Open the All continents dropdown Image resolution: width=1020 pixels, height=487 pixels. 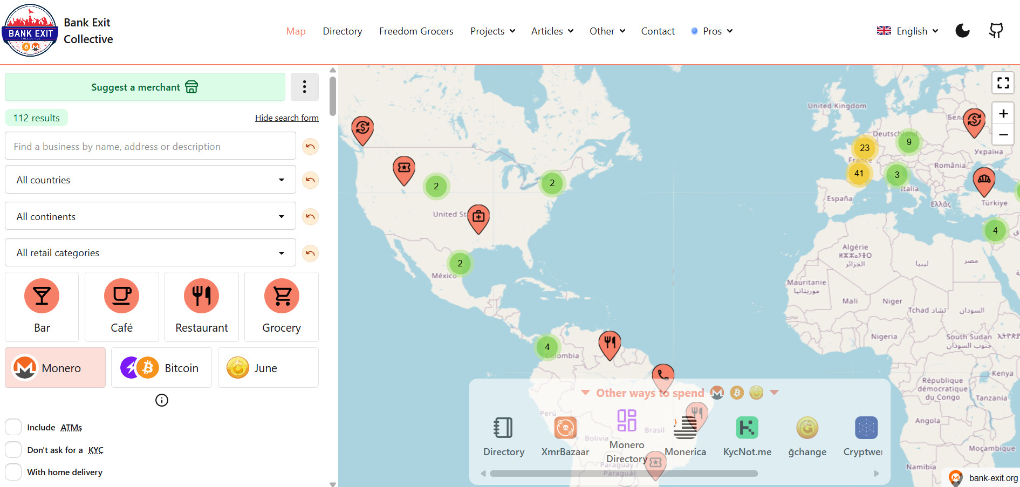tap(150, 216)
